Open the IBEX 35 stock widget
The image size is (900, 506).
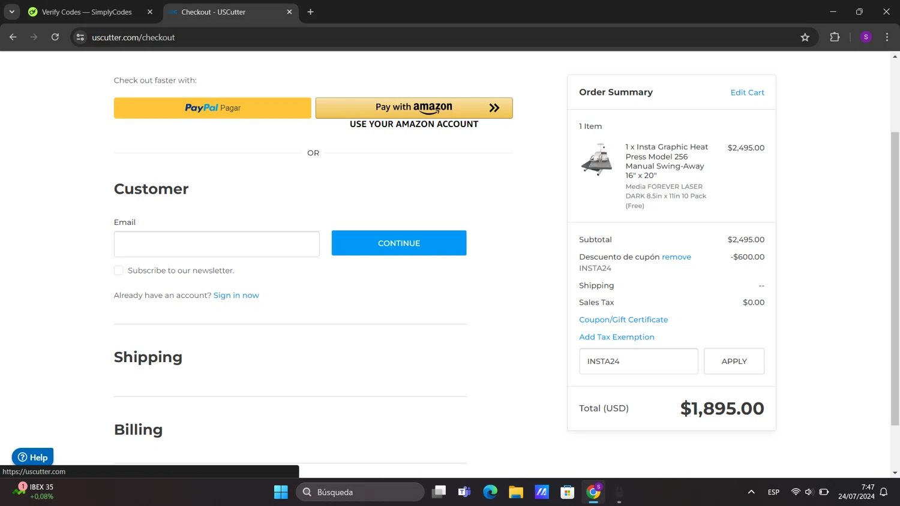[x=35, y=492]
